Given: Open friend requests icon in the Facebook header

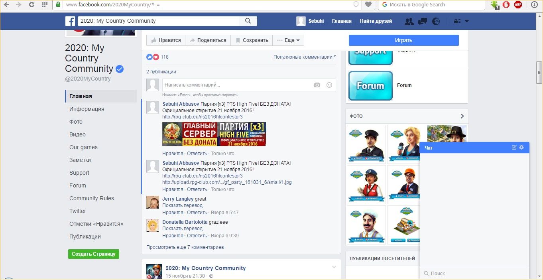Looking at the screenshot, I should coord(409,21).
